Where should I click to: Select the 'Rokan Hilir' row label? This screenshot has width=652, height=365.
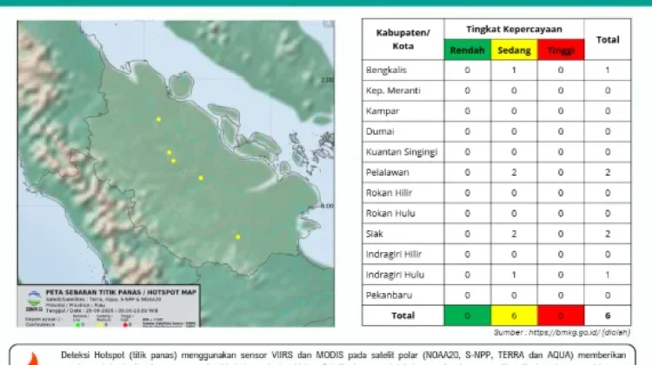point(389,193)
